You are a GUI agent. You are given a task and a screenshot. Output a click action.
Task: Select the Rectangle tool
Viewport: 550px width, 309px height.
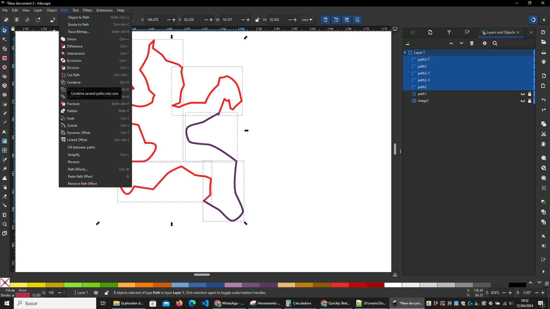click(5, 58)
